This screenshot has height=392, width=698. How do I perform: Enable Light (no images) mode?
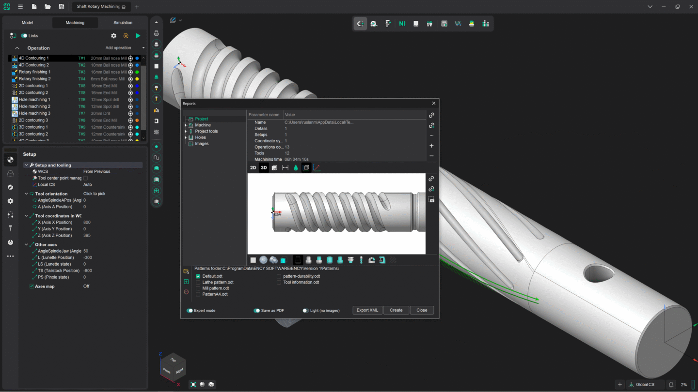(305, 310)
